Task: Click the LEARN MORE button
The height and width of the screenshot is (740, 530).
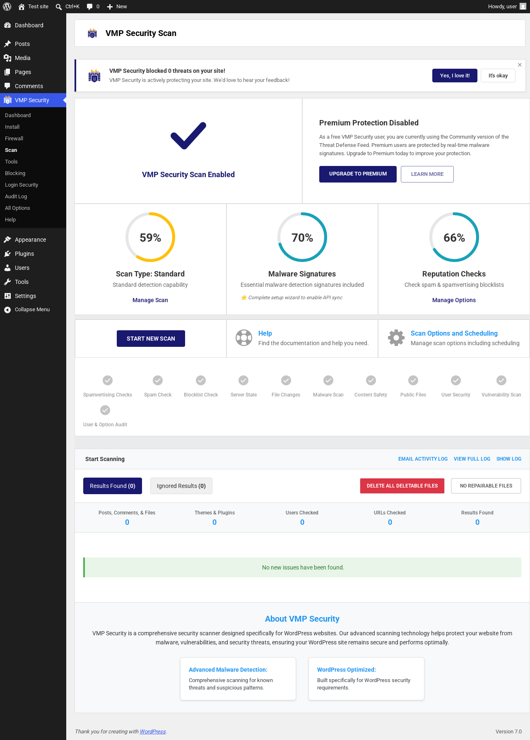Action: (x=427, y=174)
